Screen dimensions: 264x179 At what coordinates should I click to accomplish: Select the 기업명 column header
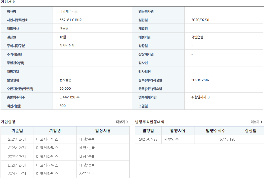[x=55, y=131]
